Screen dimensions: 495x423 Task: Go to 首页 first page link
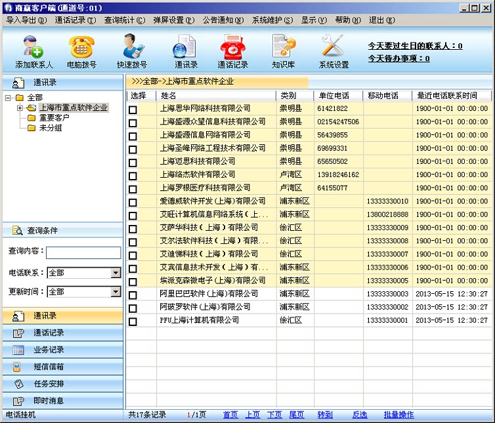click(230, 414)
